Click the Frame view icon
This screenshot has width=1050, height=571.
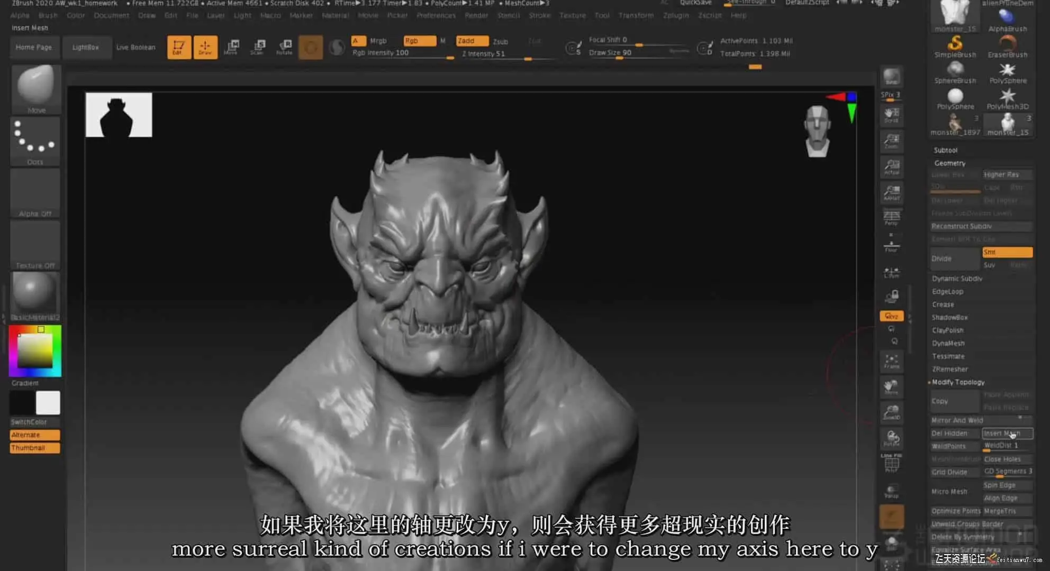891,361
